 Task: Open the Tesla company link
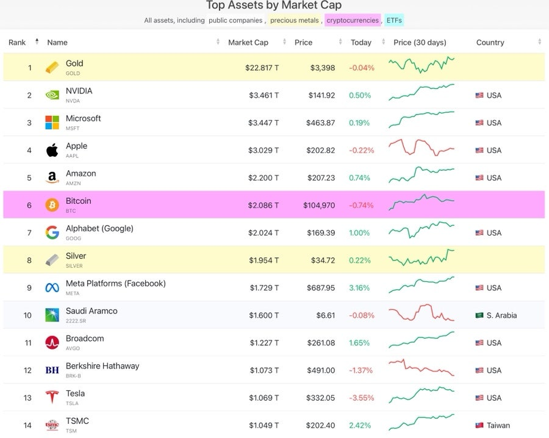(x=75, y=393)
